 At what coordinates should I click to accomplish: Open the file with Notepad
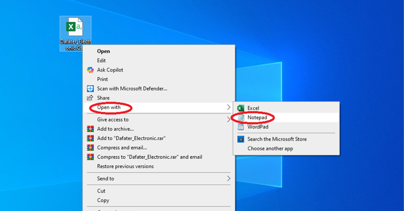pyautogui.click(x=286, y=117)
